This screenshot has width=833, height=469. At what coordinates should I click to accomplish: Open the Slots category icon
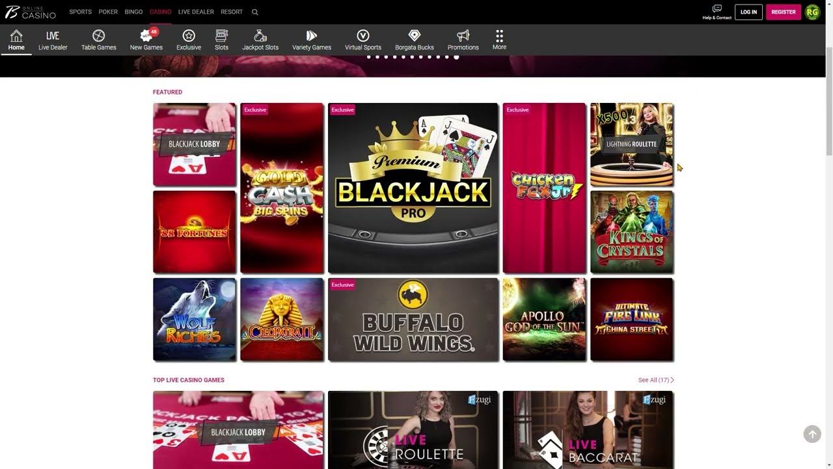(x=221, y=40)
